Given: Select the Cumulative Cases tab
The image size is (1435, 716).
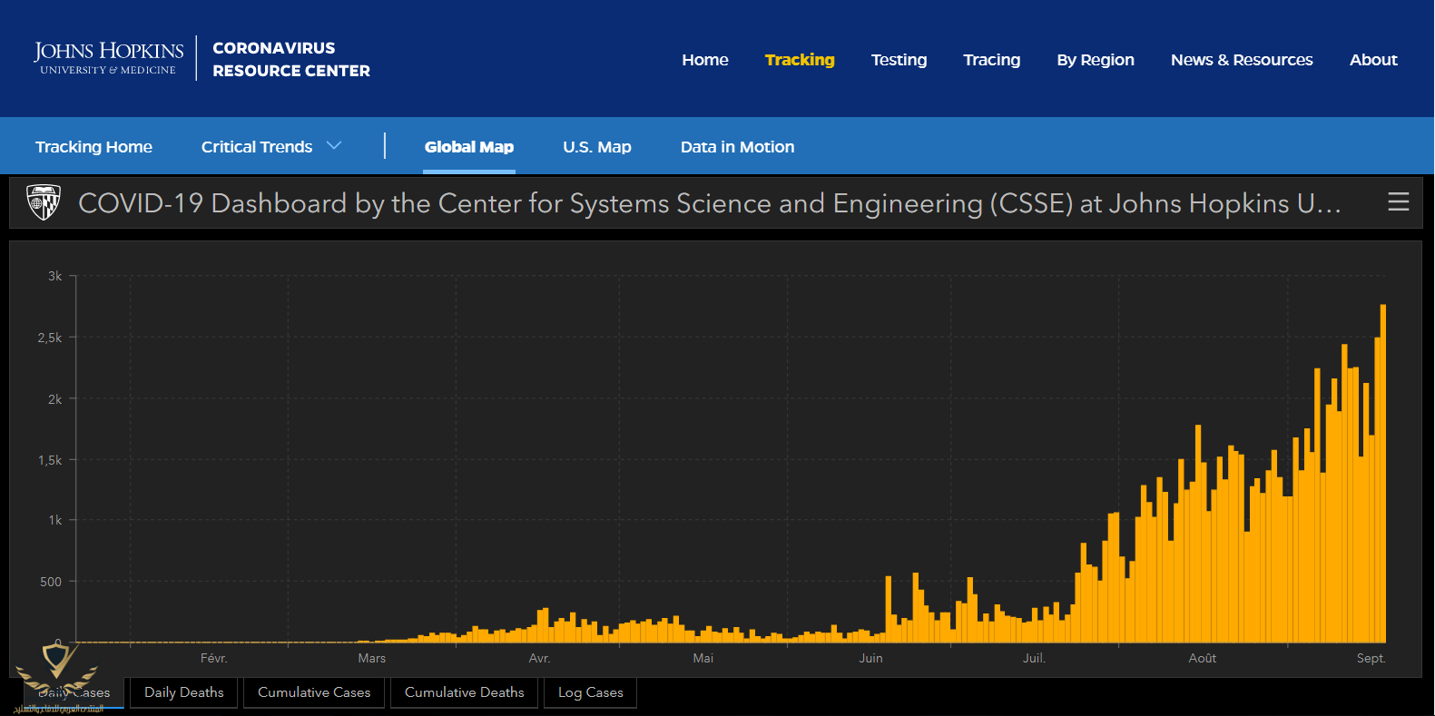Looking at the screenshot, I should pos(314,692).
